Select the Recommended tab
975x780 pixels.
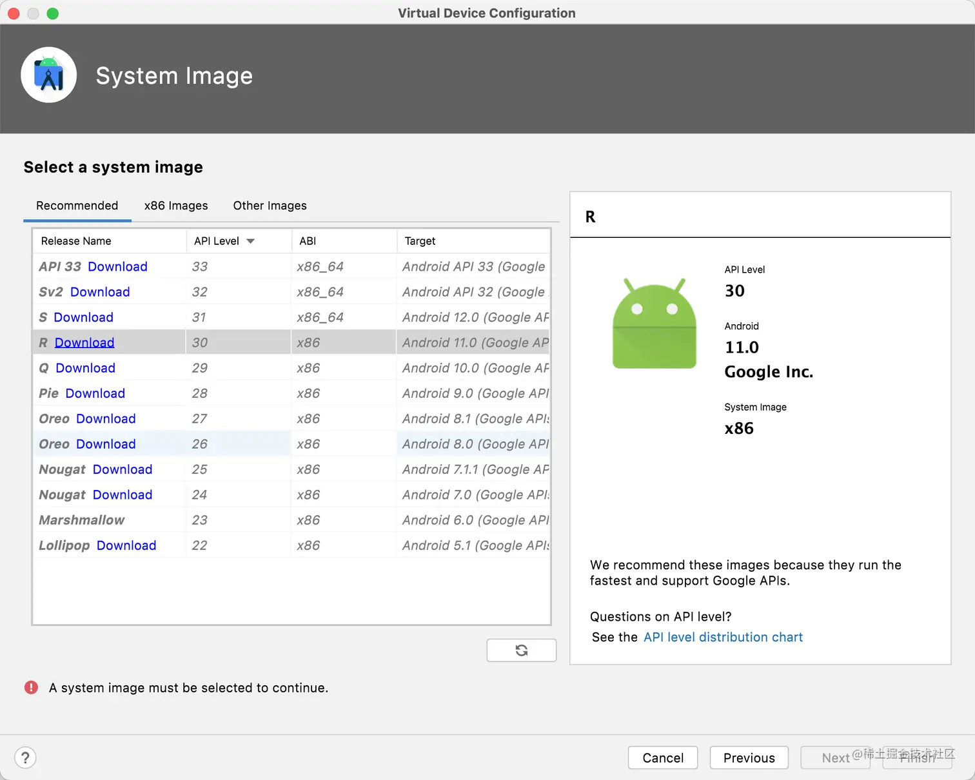pyautogui.click(x=77, y=206)
